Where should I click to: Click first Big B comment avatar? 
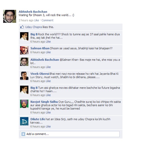point(24,36)
